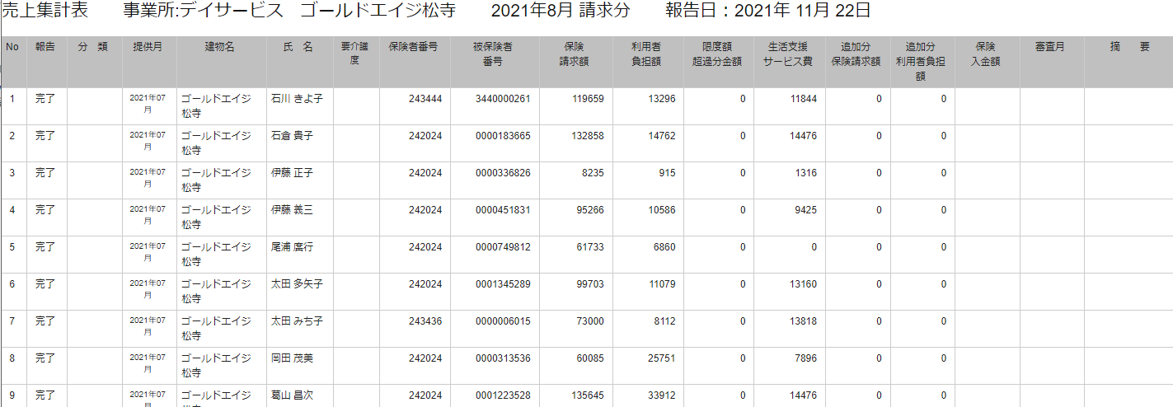Click the 要介護度 column header

[355, 54]
